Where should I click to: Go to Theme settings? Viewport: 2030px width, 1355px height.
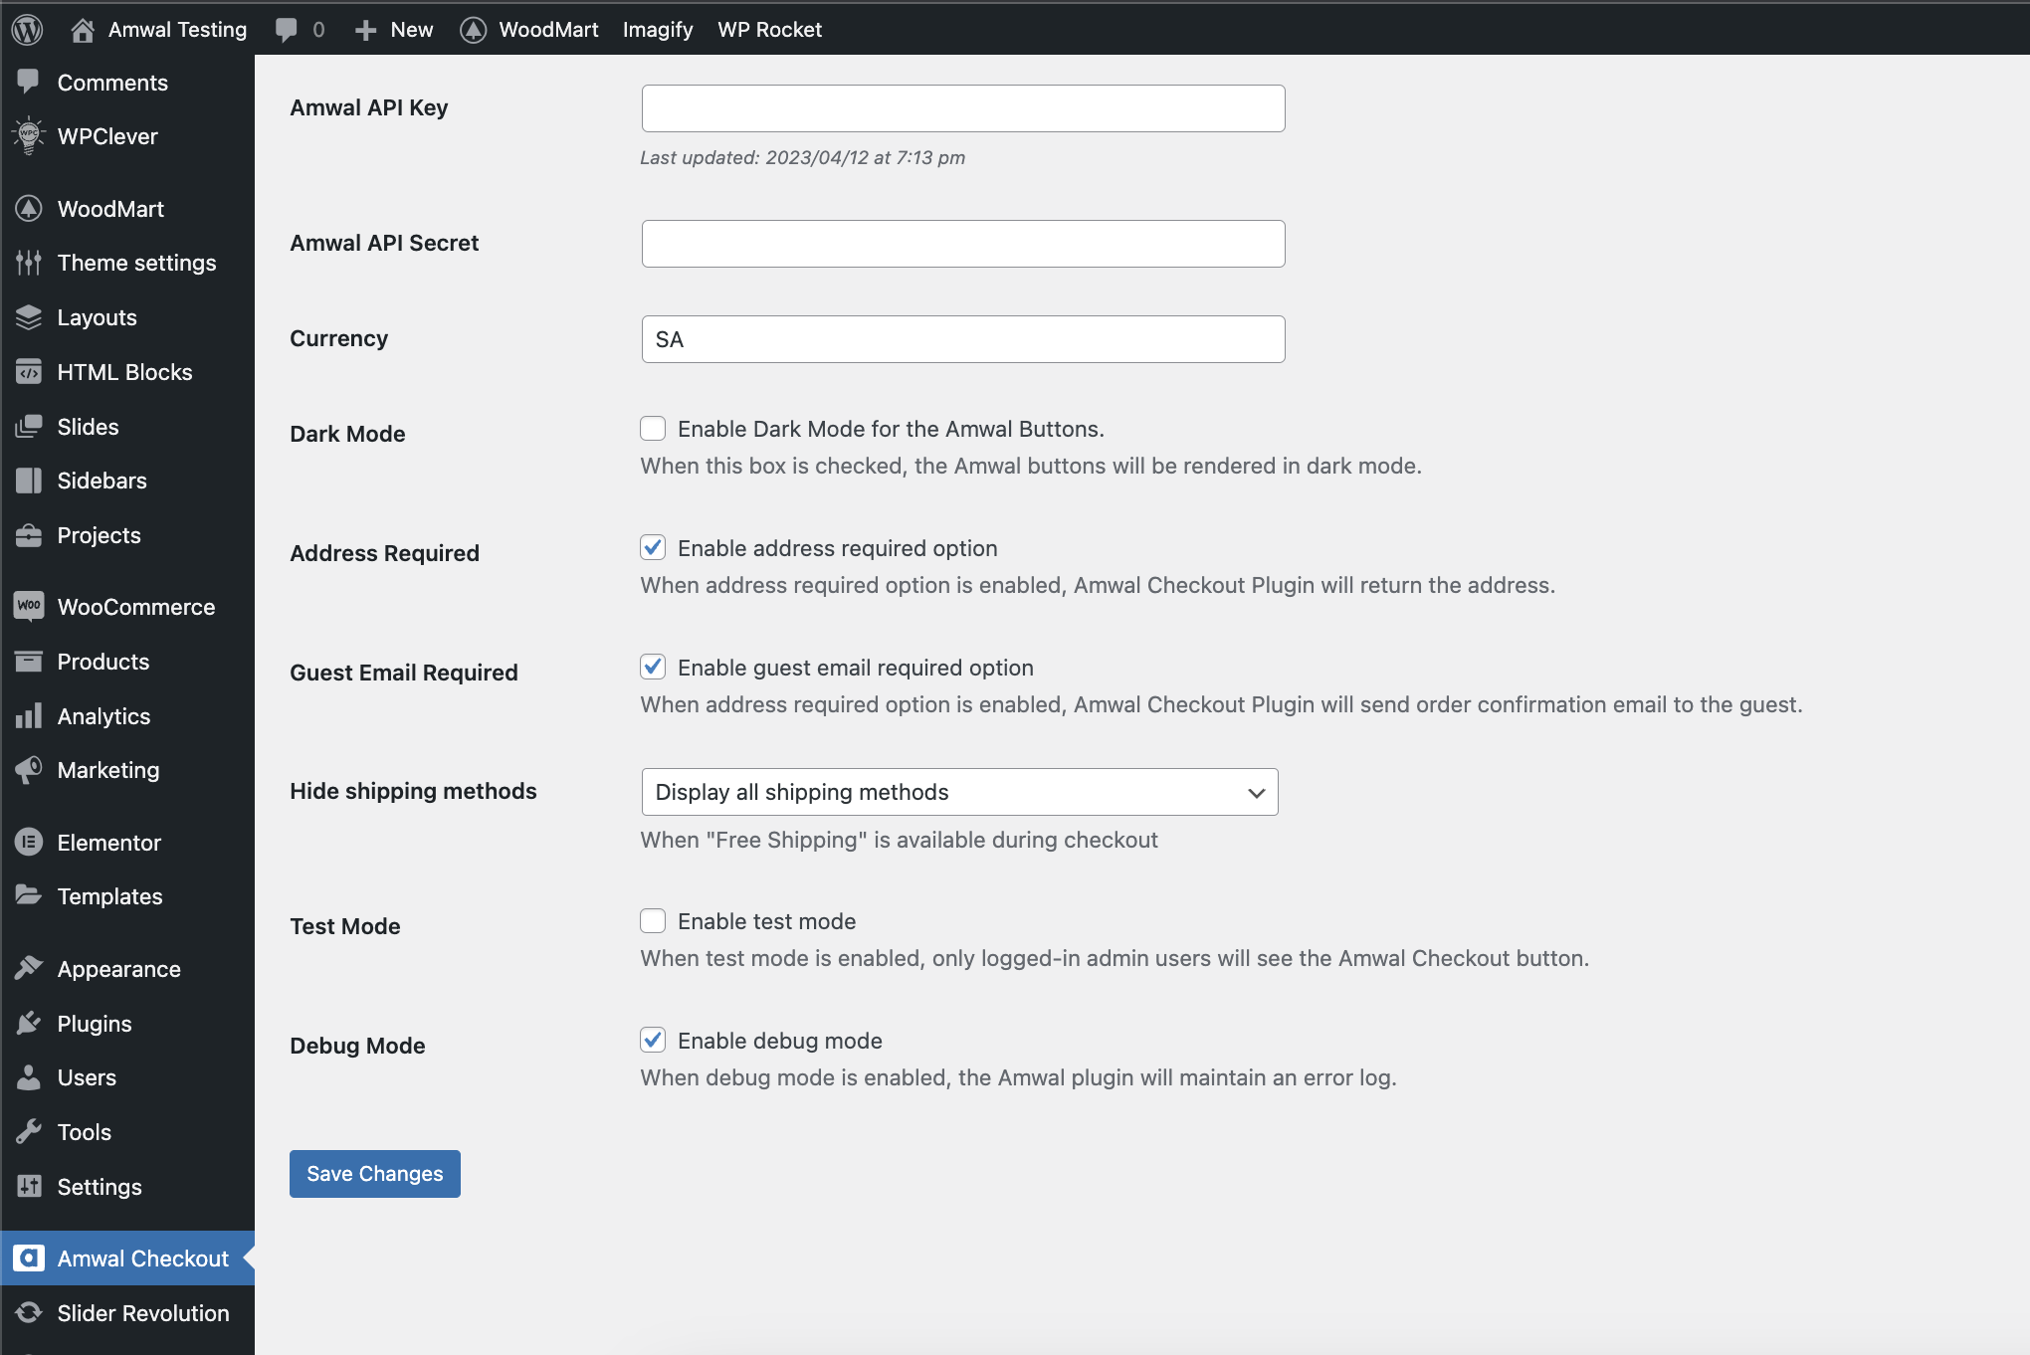coord(136,262)
